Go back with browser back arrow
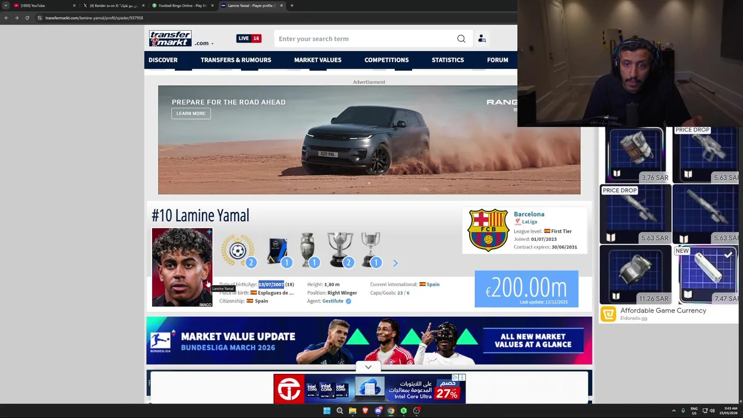Image resolution: width=743 pixels, height=418 pixels. [x=6, y=18]
